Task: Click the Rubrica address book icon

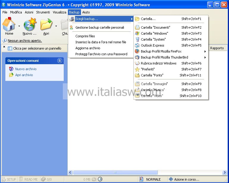Action: pyautogui.click(x=137, y=63)
